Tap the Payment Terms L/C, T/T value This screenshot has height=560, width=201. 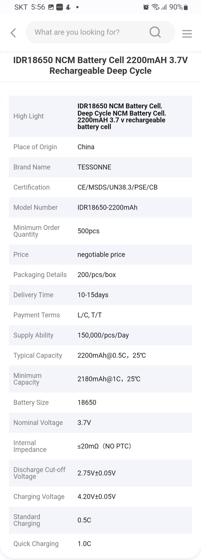coord(90,315)
